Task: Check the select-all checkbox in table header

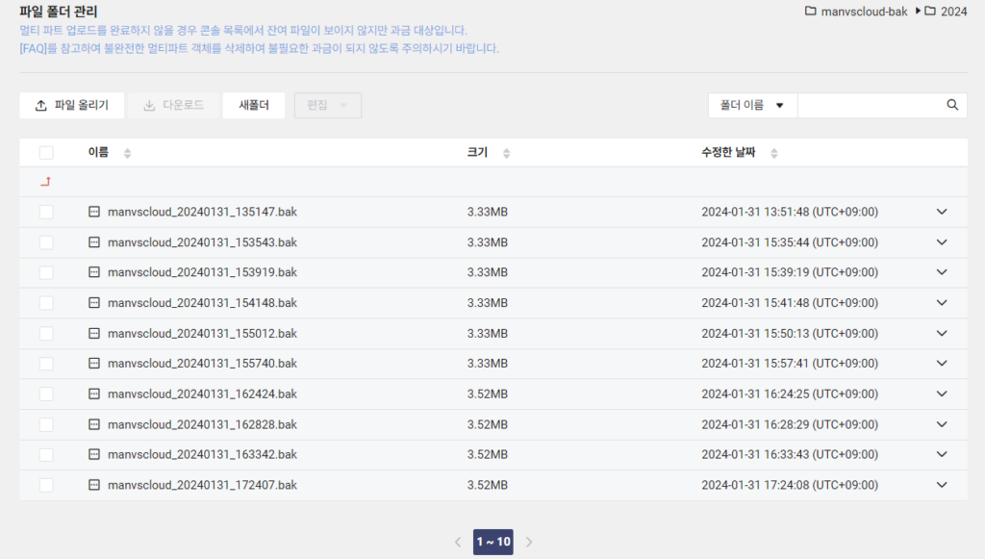Action: click(45, 152)
